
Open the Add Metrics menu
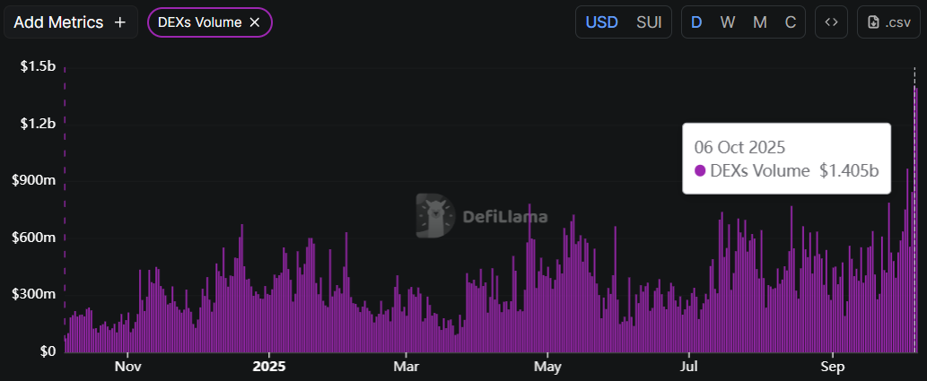[x=71, y=22]
